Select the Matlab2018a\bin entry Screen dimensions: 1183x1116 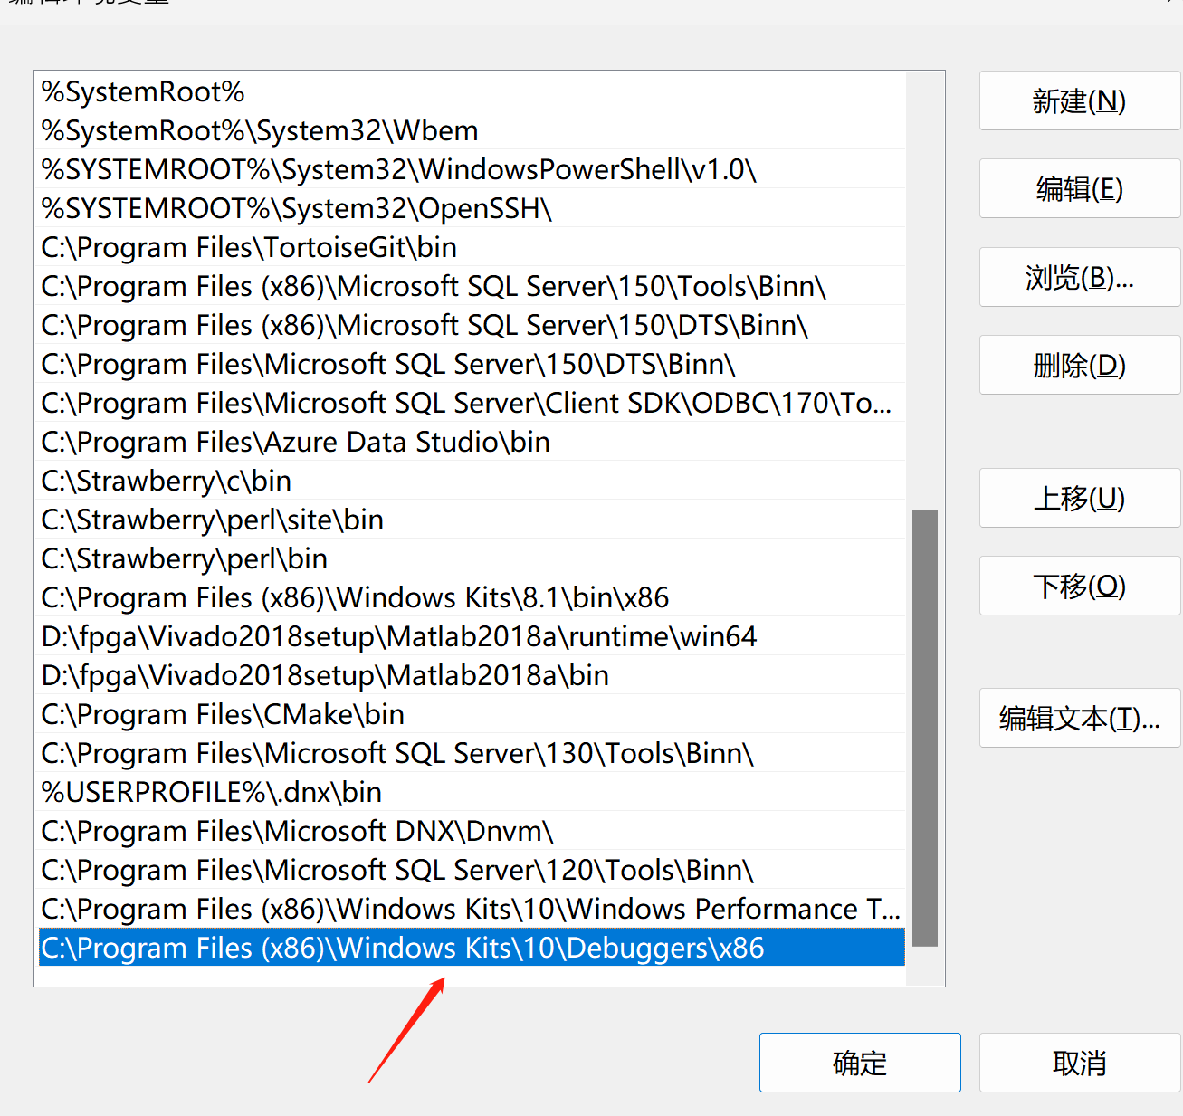[x=472, y=675]
